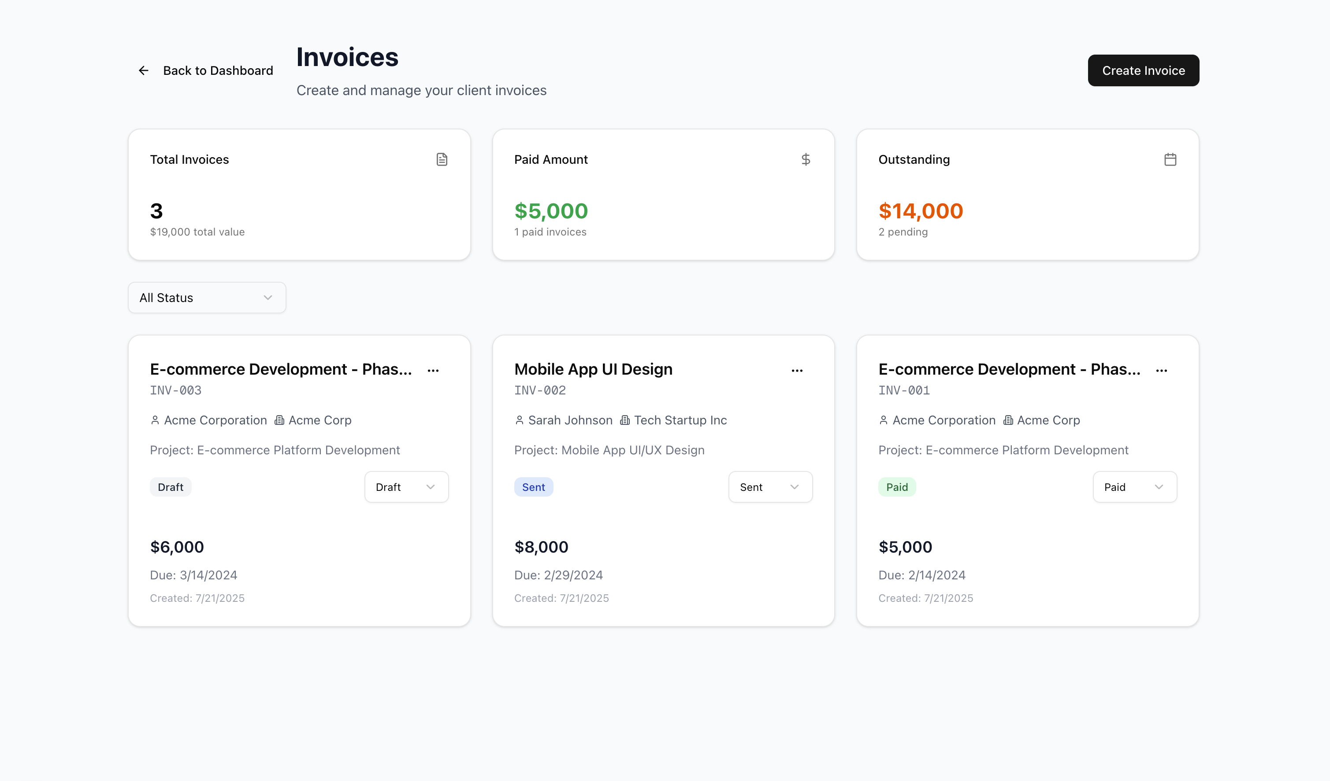Click INV-002 invoice number

540,390
